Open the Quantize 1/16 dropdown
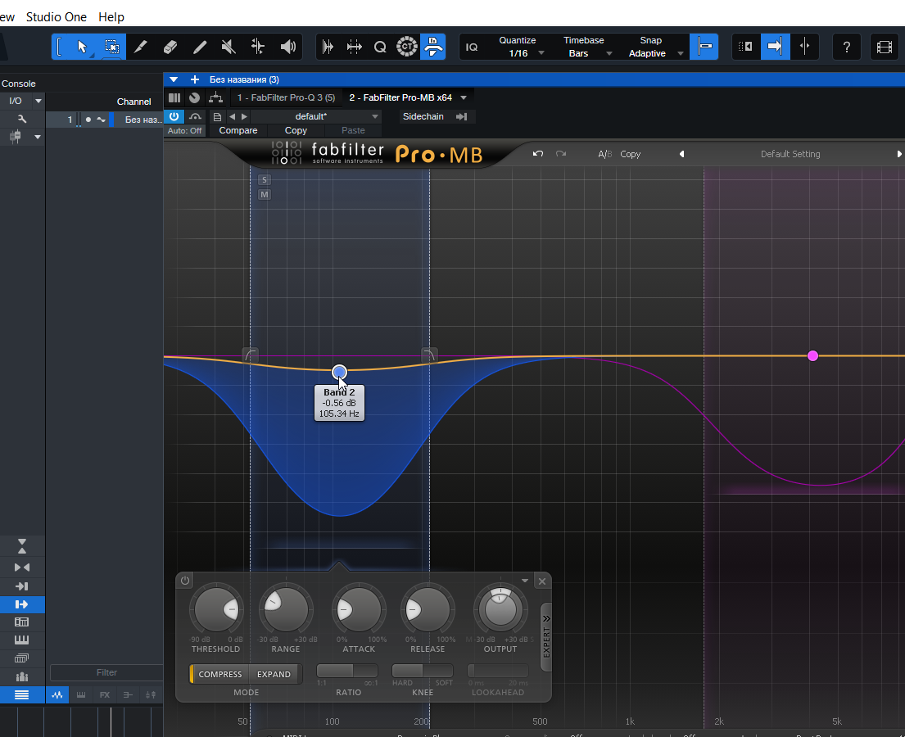 coord(541,53)
